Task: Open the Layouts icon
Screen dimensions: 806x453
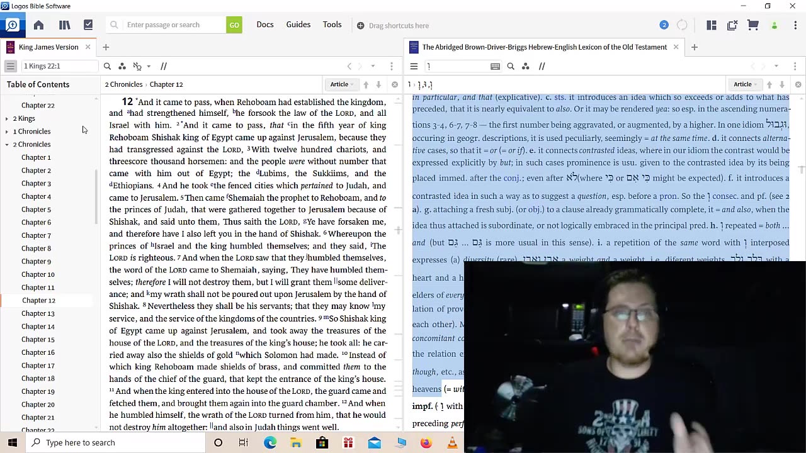Action: tap(712, 25)
